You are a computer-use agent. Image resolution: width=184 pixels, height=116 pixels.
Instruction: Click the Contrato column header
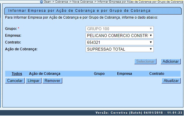click(157, 74)
